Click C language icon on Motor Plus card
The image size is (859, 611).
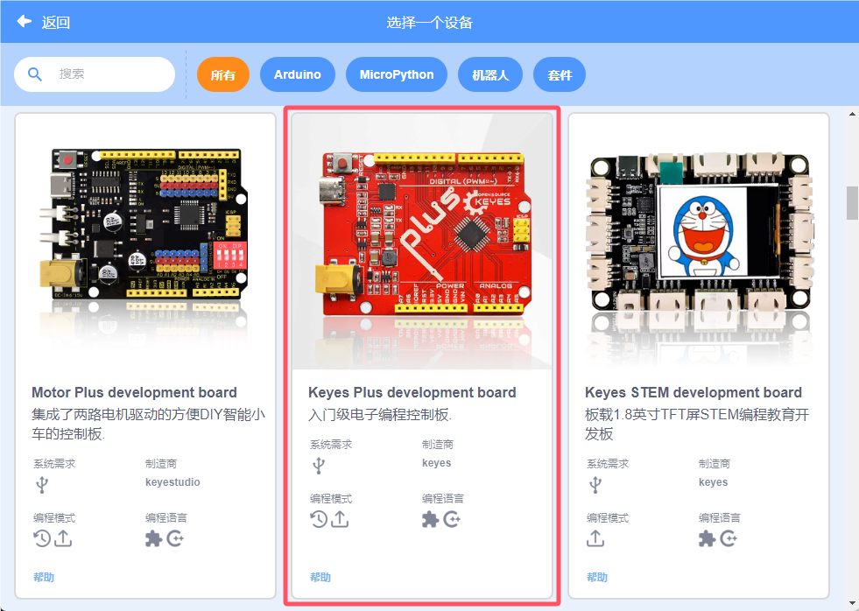pos(175,538)
